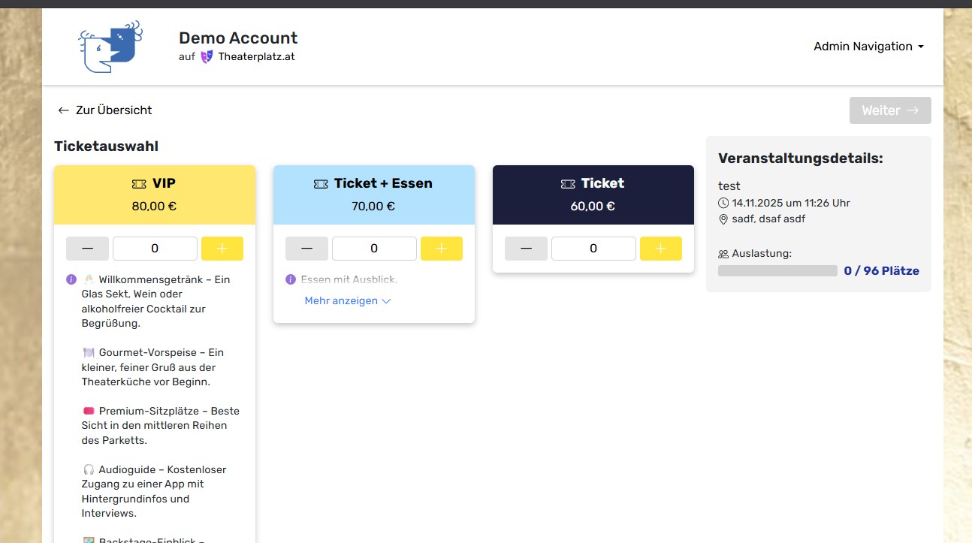Focus the VIP quantity input field
The height and width of the screenshot is (543, 972).
(155, 249)
